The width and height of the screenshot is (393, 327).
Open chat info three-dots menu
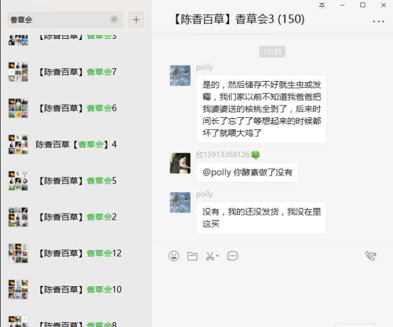[x=378, y=21]
